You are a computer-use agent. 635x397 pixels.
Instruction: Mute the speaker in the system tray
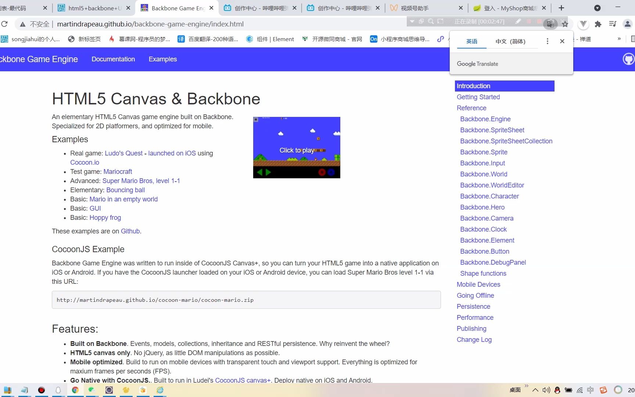click(546, 390)
